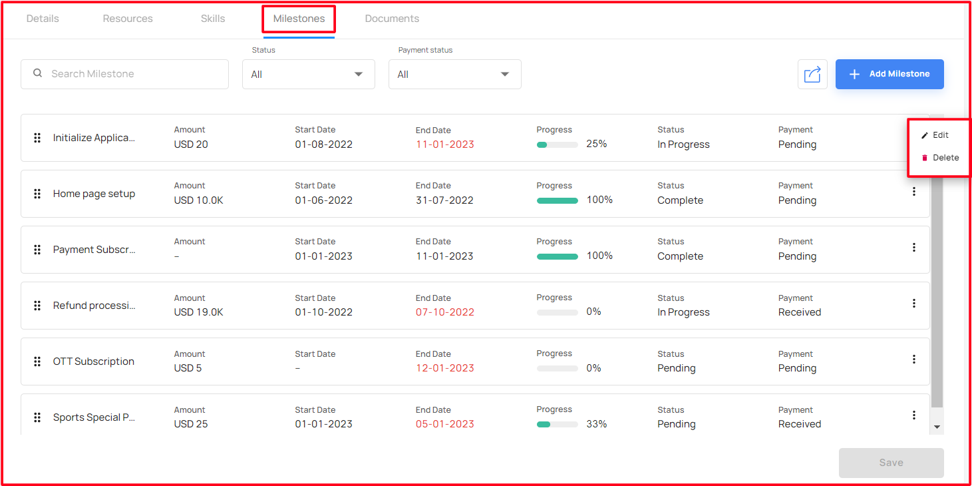The height and width of the screenshot is (486, 972).
Task: Open the three-dot menu for Home page setup
Action: pyautogui.click(x=914, y=192)
